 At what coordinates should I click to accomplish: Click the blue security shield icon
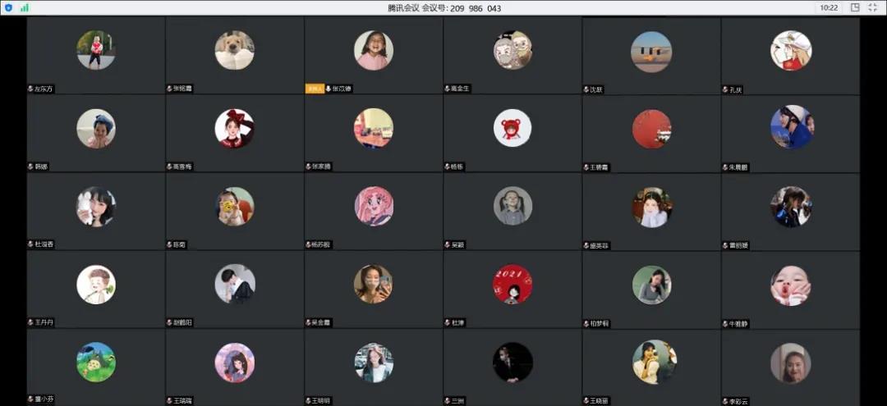[8, 7]
